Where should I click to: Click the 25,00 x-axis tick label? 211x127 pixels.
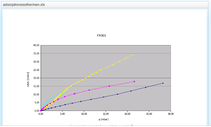pyautogui.click(x=149, y=114)
